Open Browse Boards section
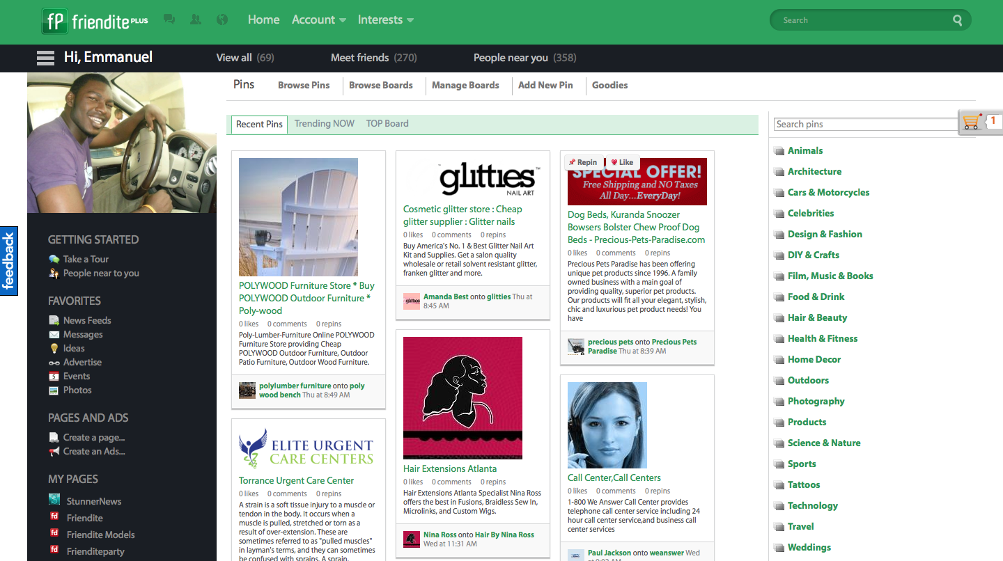 pos(381,85)
